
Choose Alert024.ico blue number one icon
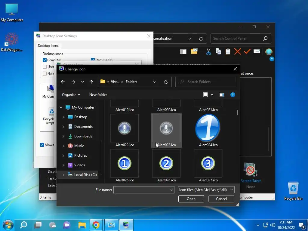(x=208, y=128)
